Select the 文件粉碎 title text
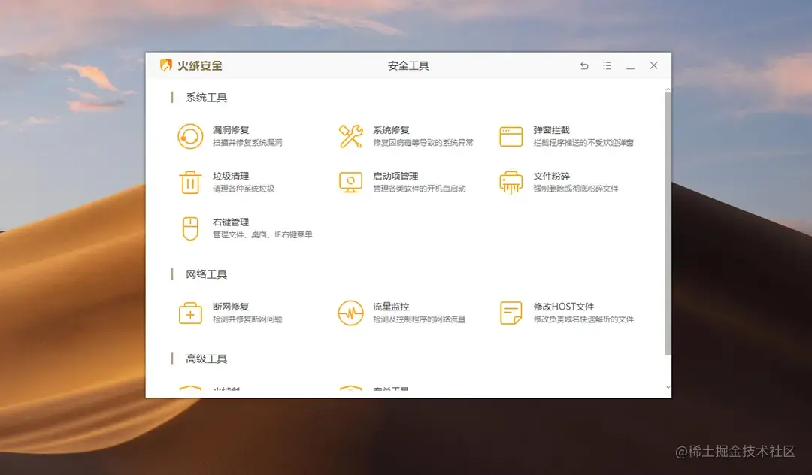Screen dimensions: 812x475 click(552, 176)
